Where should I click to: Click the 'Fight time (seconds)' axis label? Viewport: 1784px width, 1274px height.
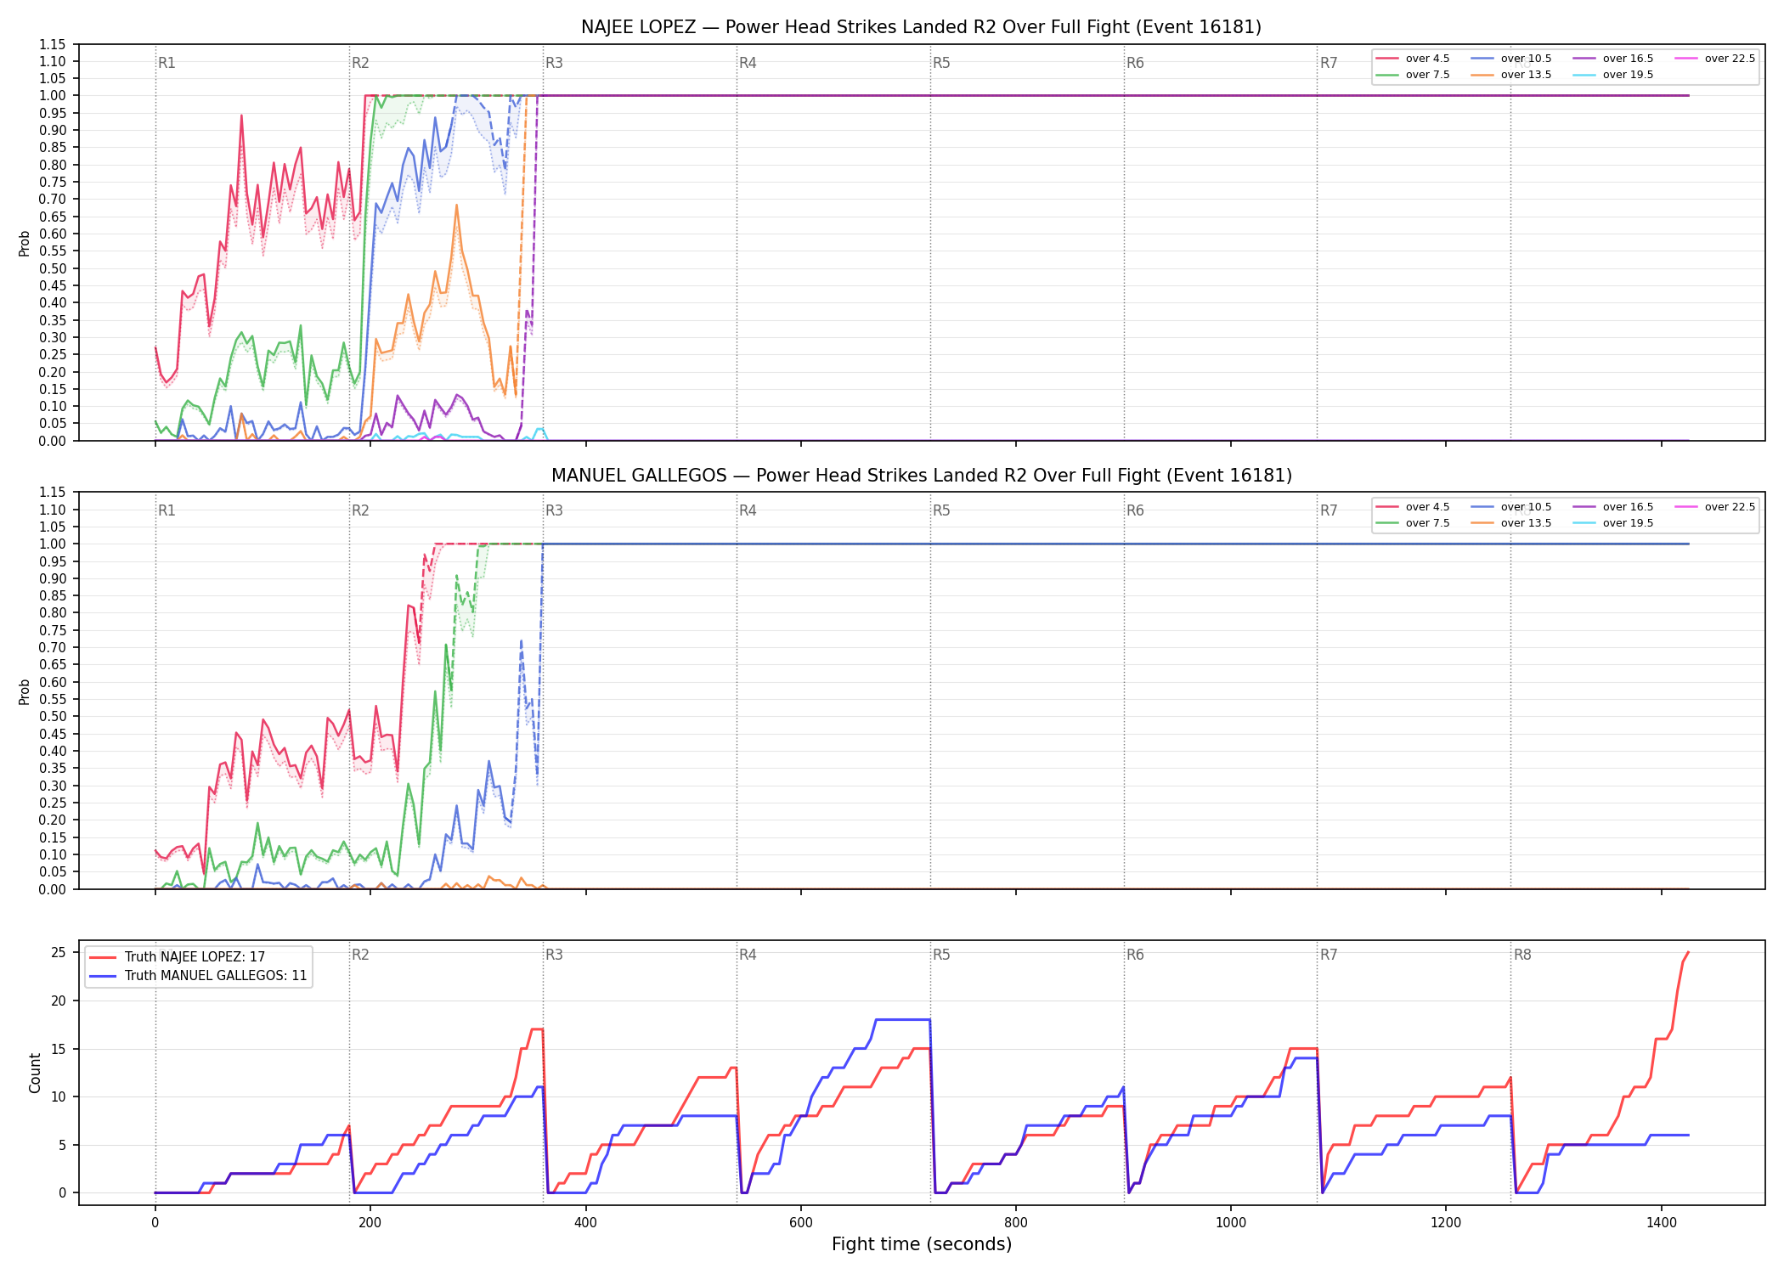coord(922,1244)
